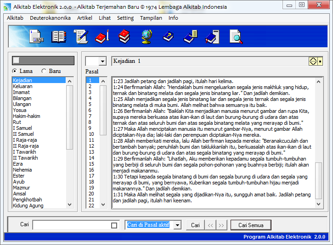This screenshot has height=245, width=333.
Task: Open the Pasal number dropdown
Action: [102, 61]
